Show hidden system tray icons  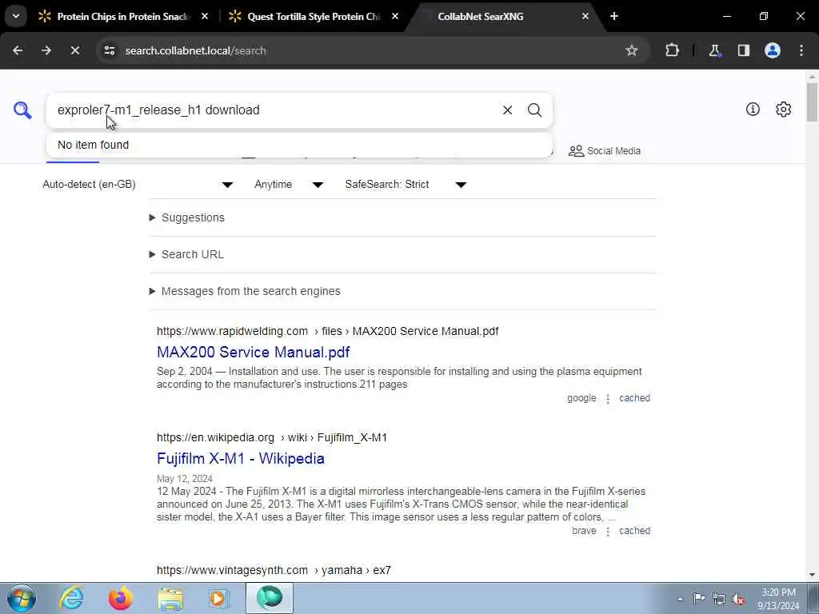(x=680, y=599)
